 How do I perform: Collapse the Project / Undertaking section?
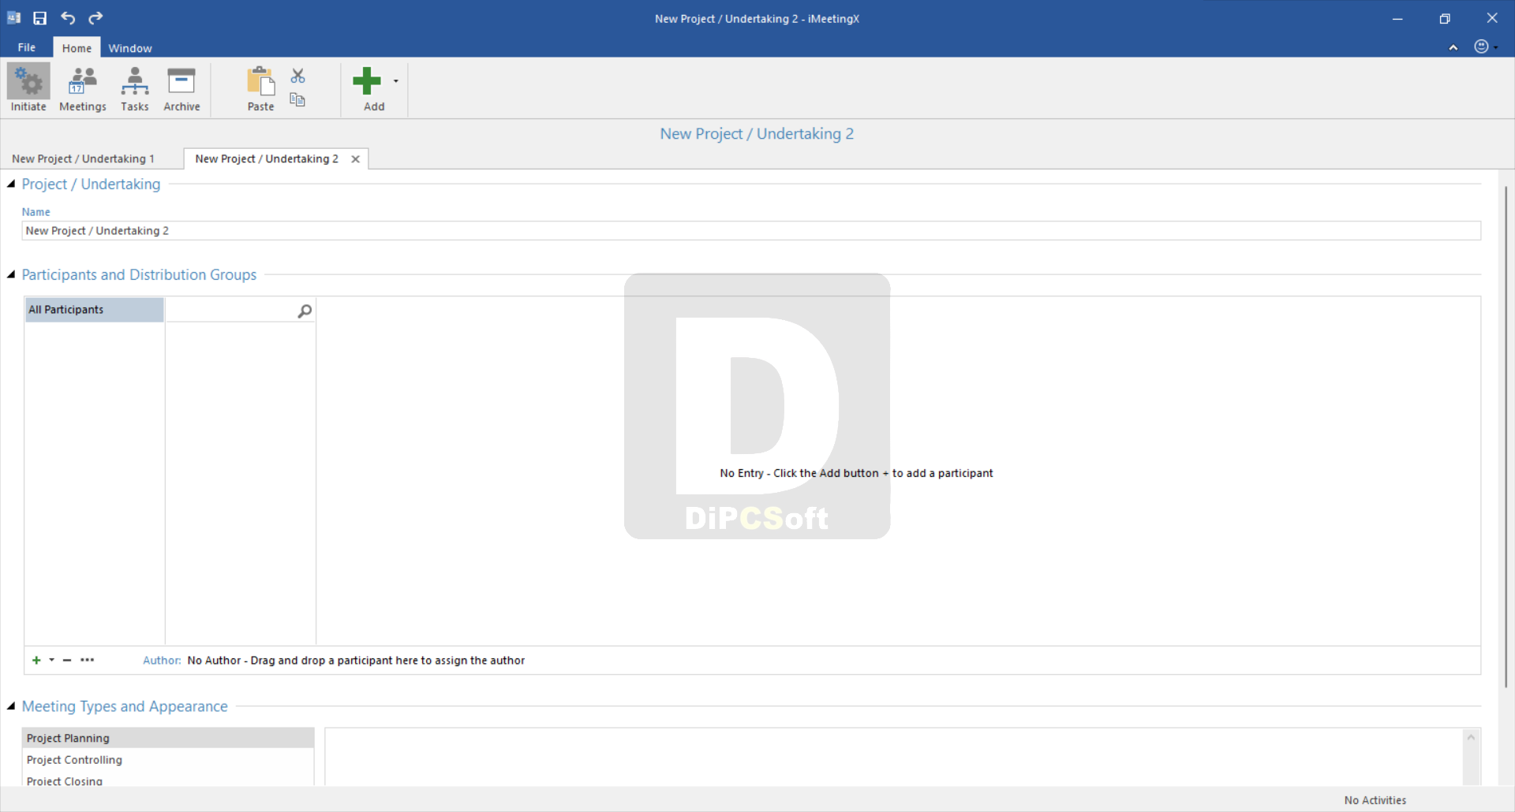pyautogui.click(x=11, y=184)
